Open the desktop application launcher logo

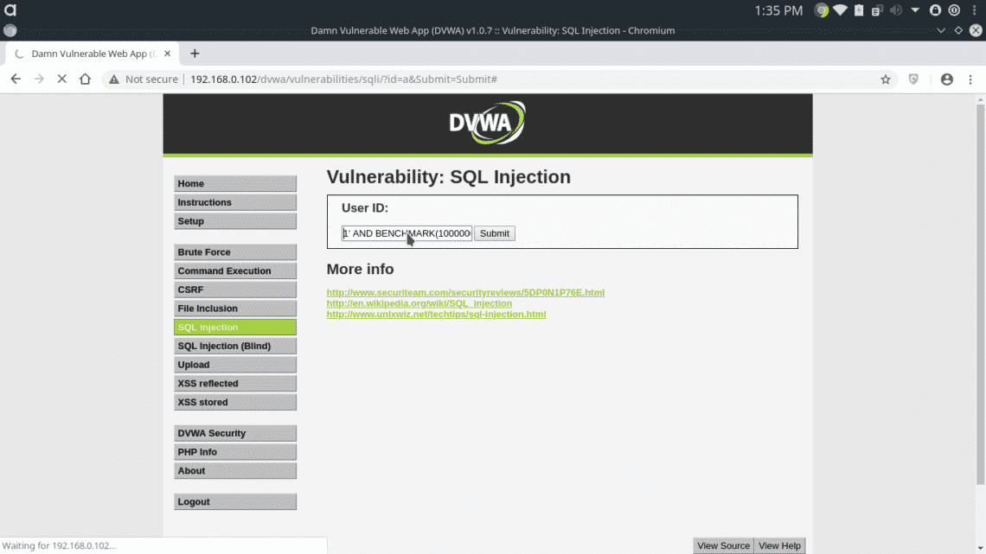click(10, 10)
